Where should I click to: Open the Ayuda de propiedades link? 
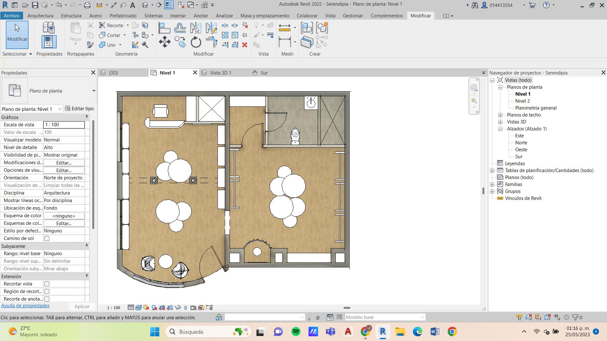(25, 306)
